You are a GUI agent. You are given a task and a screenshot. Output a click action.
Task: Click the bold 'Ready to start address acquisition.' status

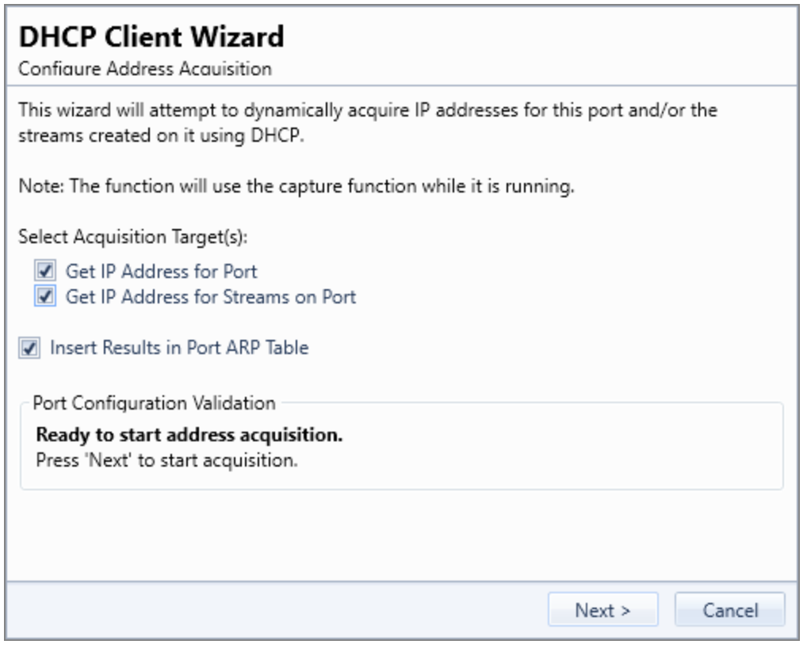(189, 435)
